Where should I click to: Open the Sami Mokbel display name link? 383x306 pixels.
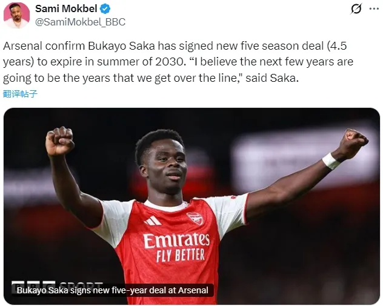coord(65,9)
